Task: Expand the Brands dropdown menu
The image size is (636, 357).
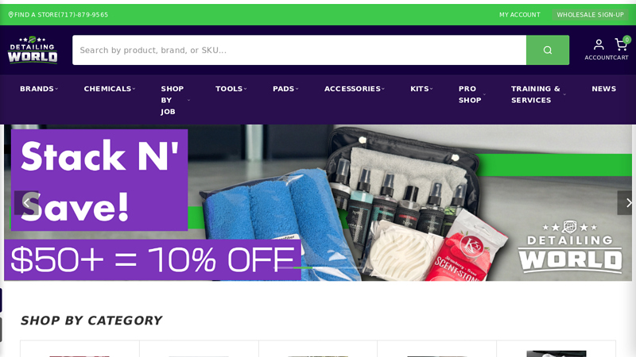Action: pos(39,89)
